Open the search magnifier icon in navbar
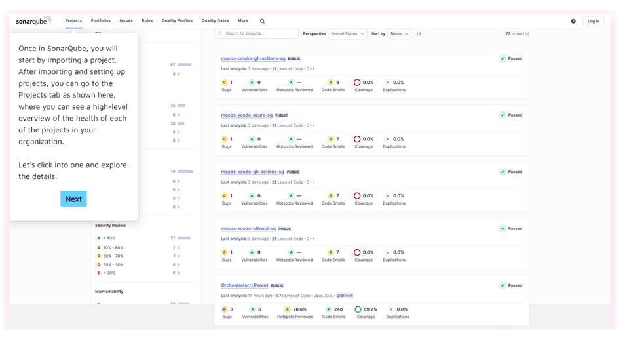 [262, 21]
